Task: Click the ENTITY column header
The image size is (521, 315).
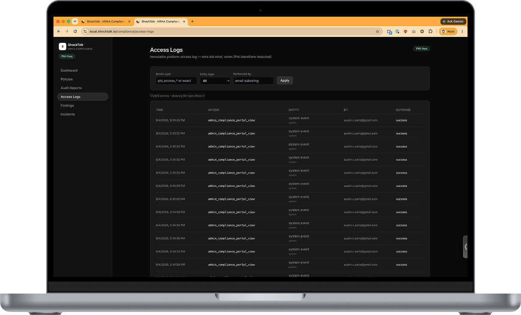Action: (x=294, y=110)
